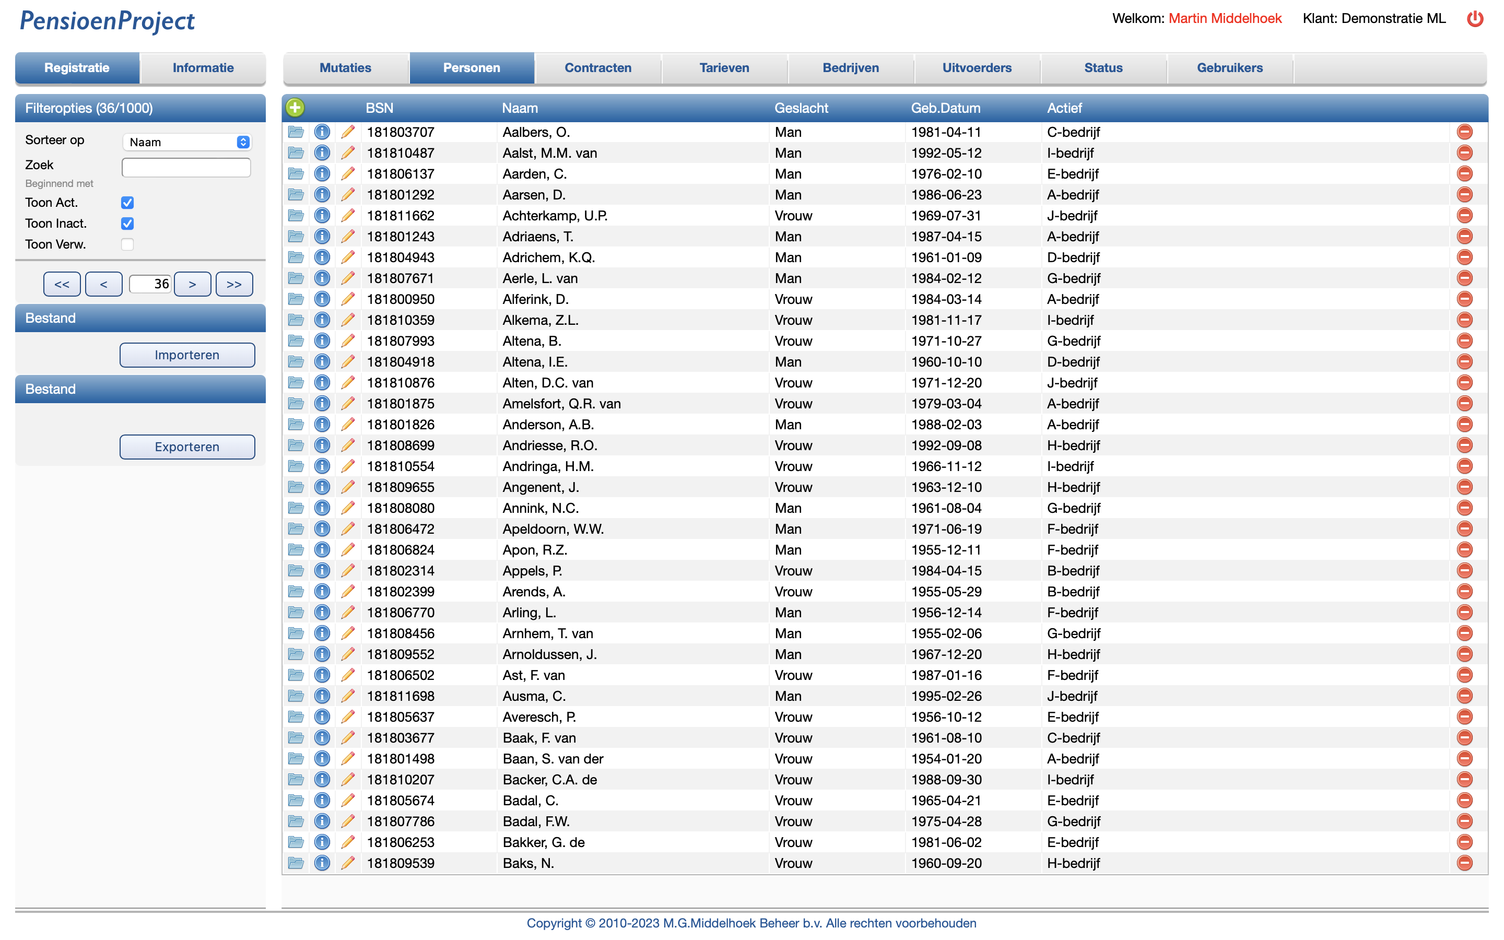
Task: Click the Importeren button
Action: click(x=187, y=355)
